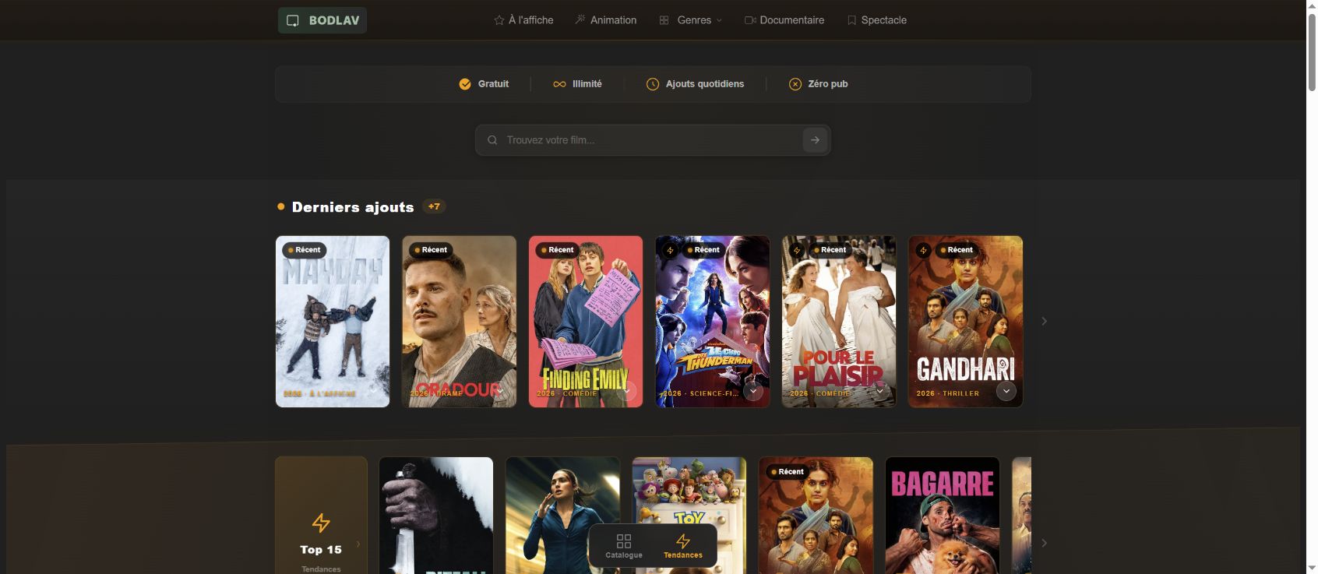Viewport: 1318px width, 574px height.
Task: Go to the À l'affiche section
Action: [523, 20]
